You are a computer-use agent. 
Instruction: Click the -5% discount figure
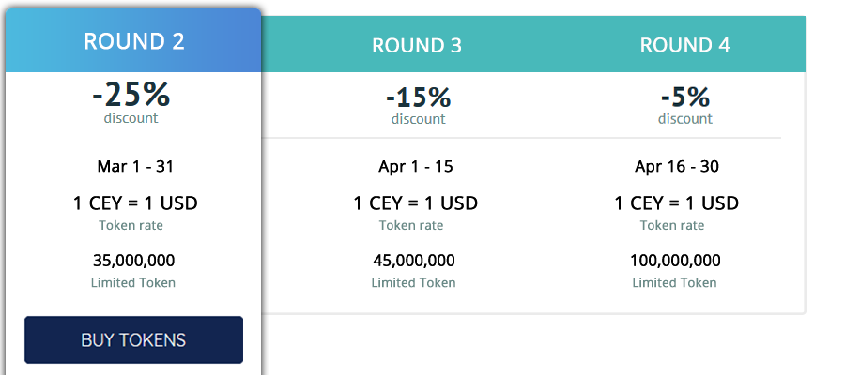685,97
